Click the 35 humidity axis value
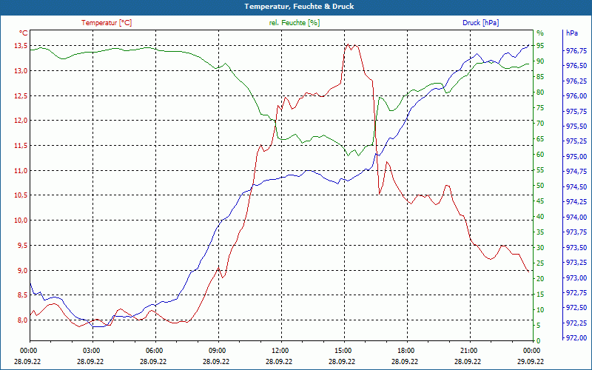Screen dimensions: 592x370 (x=540, y=232)
